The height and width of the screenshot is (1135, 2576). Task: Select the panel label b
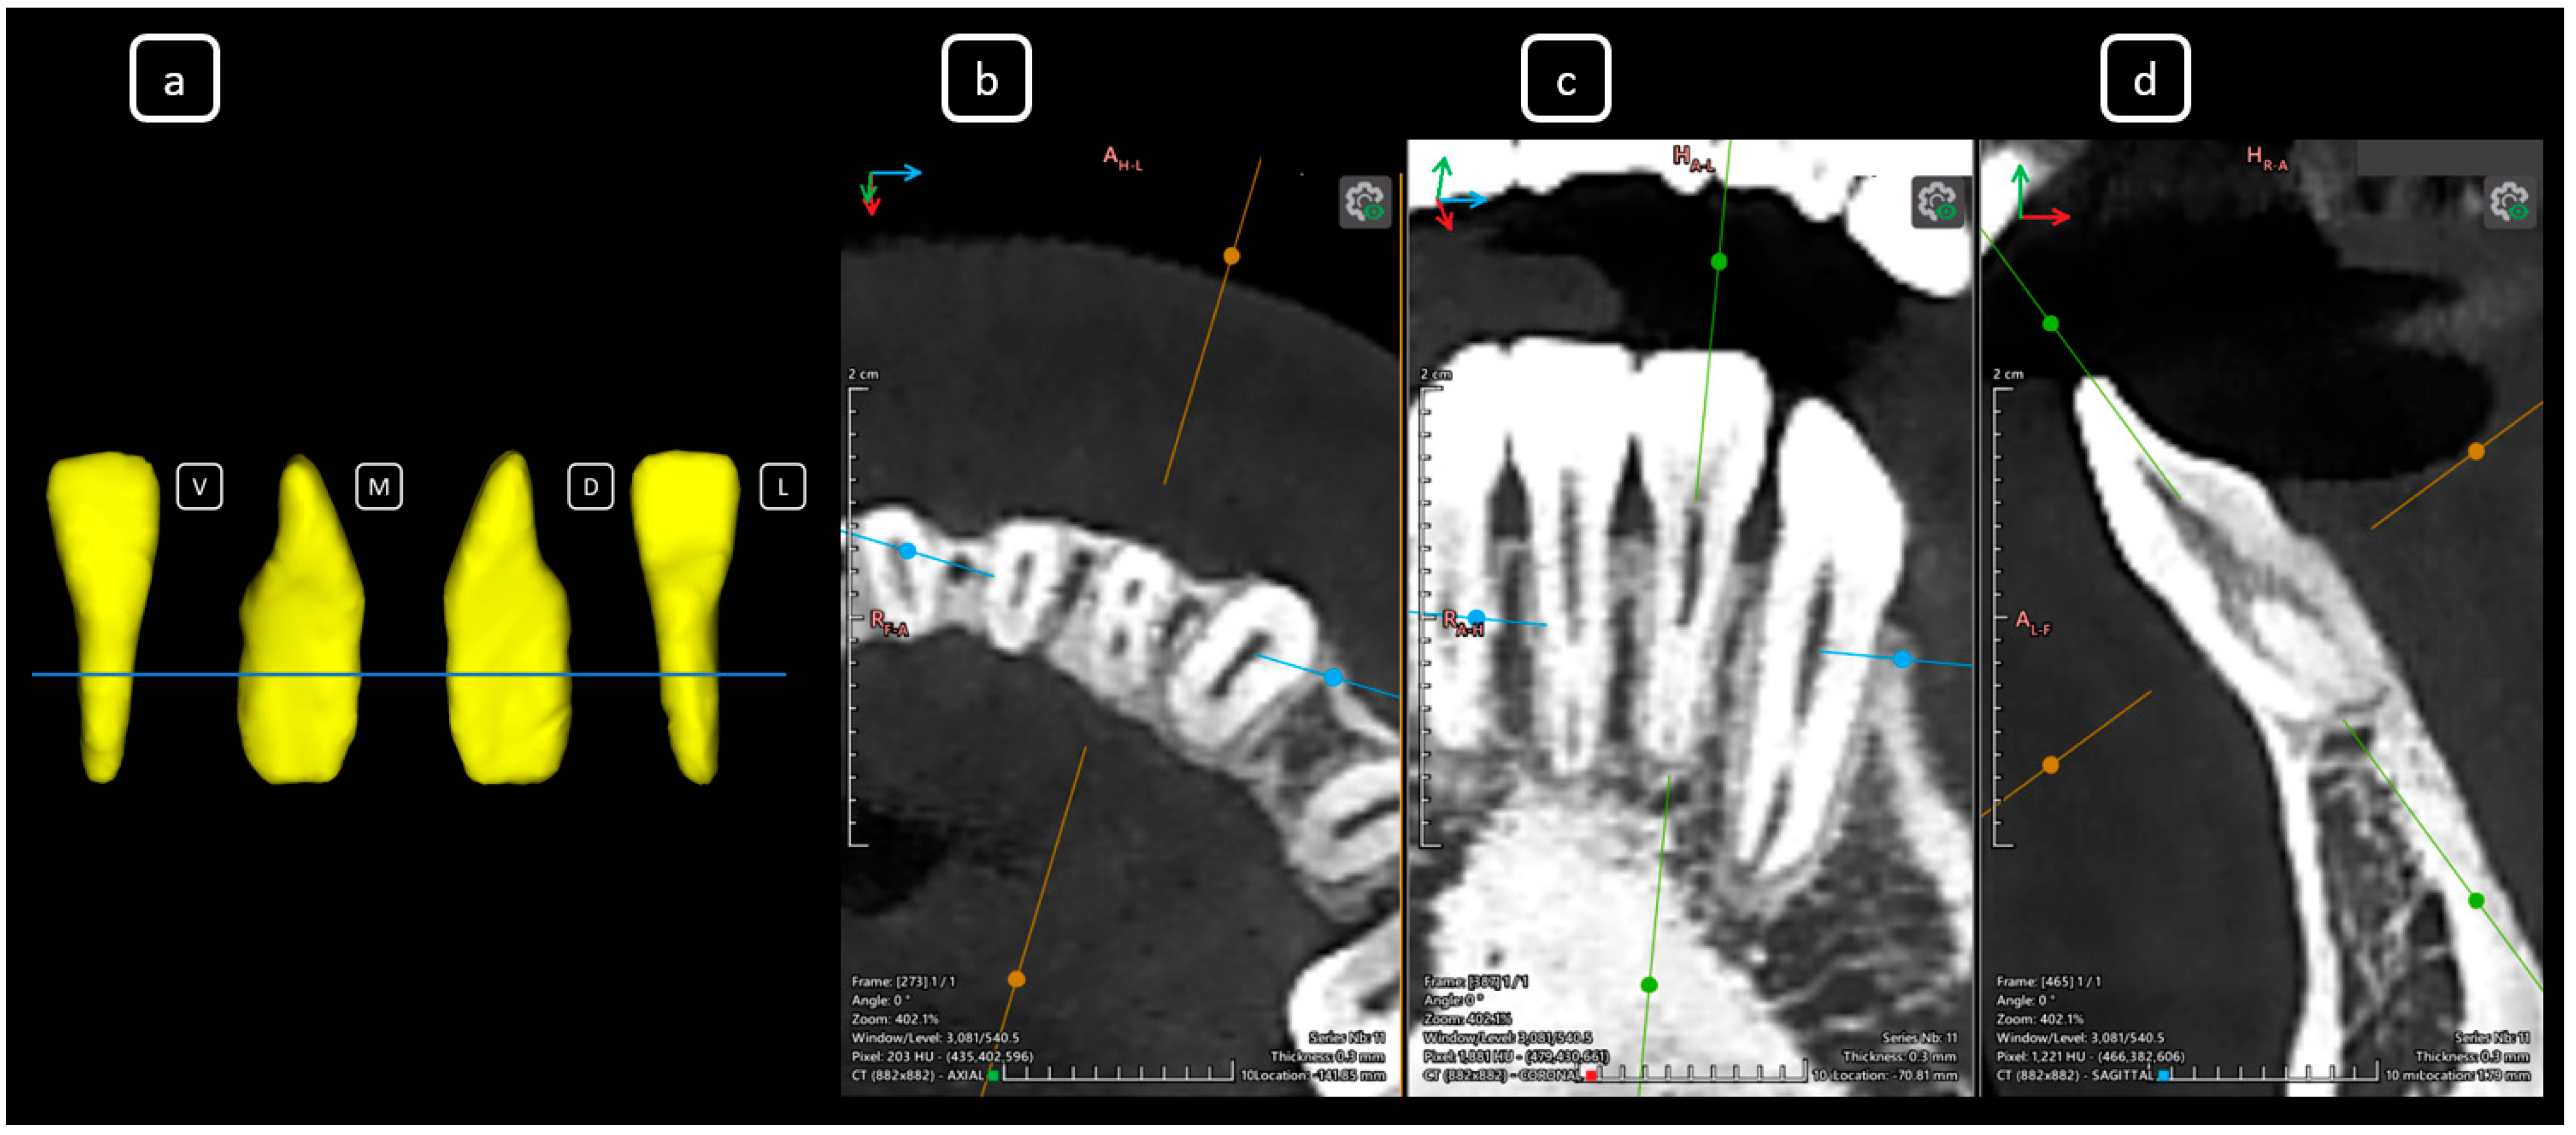pyautogui.click(x=986, y=79)
